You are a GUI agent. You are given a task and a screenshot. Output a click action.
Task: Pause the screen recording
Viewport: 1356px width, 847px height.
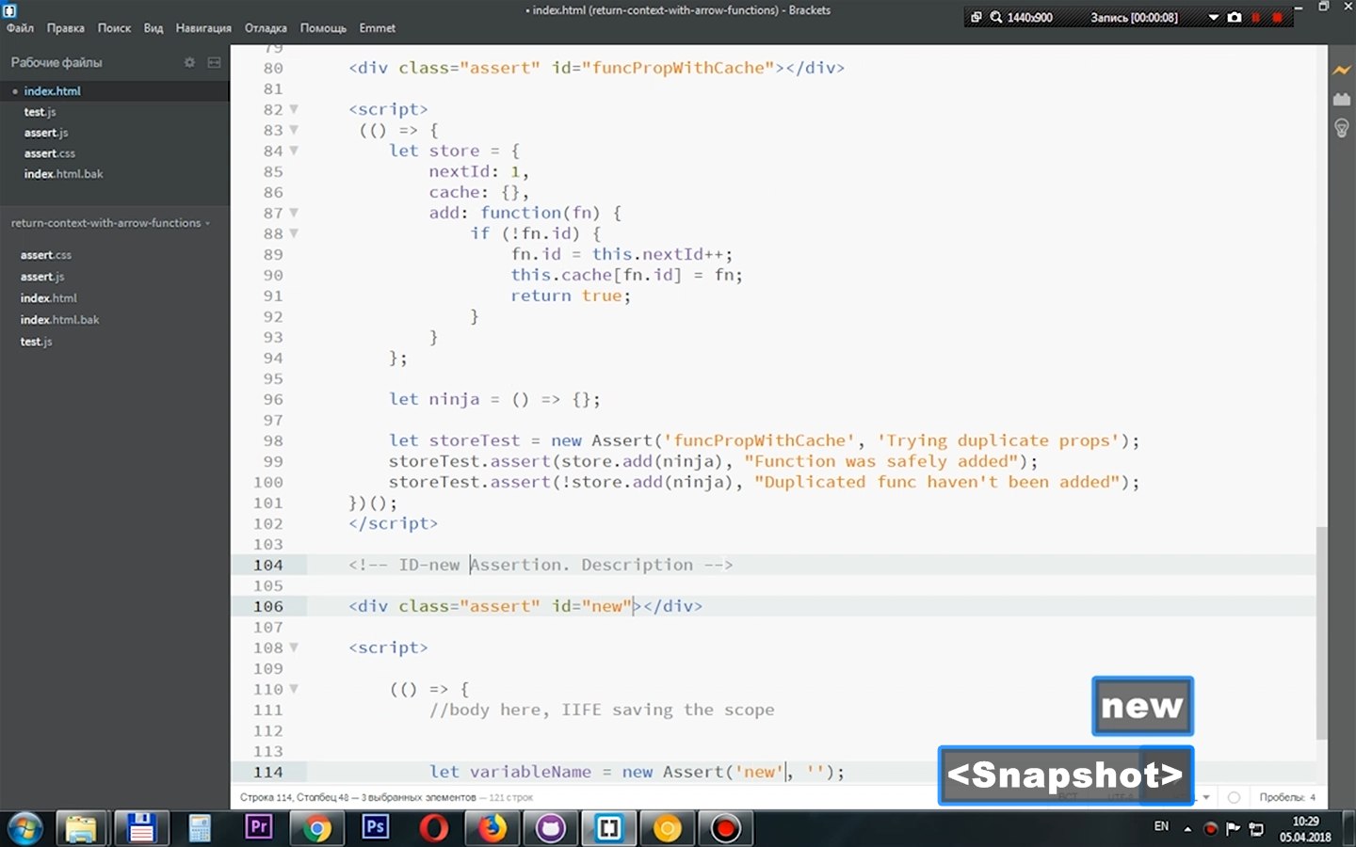point(1256,17)
